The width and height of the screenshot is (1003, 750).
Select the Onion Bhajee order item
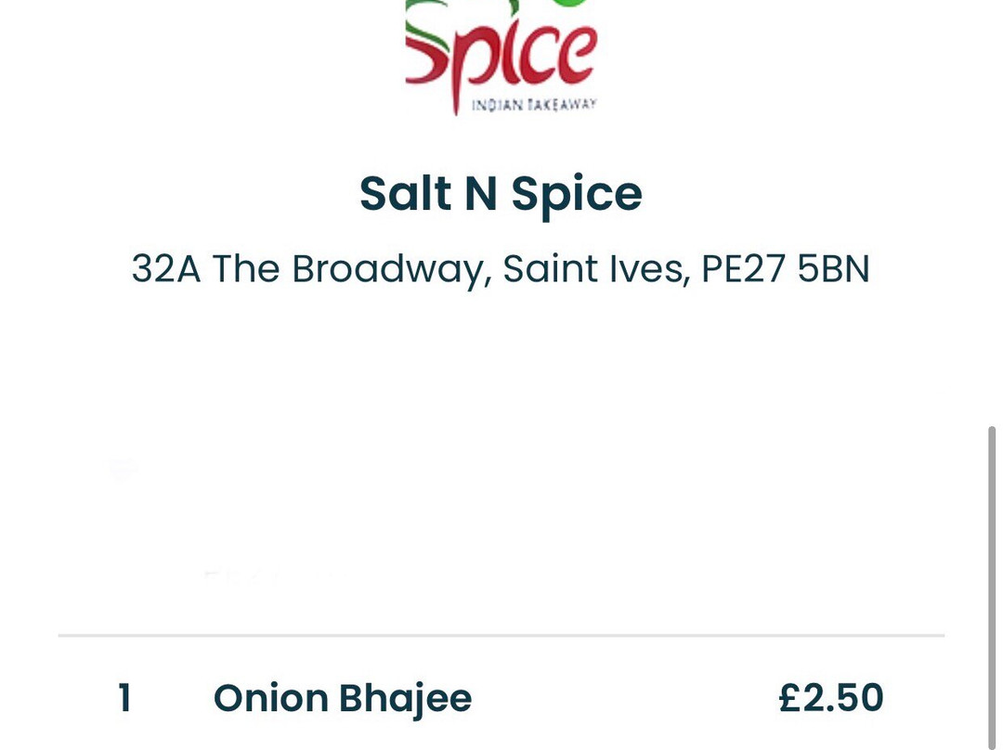click(501, 698)
